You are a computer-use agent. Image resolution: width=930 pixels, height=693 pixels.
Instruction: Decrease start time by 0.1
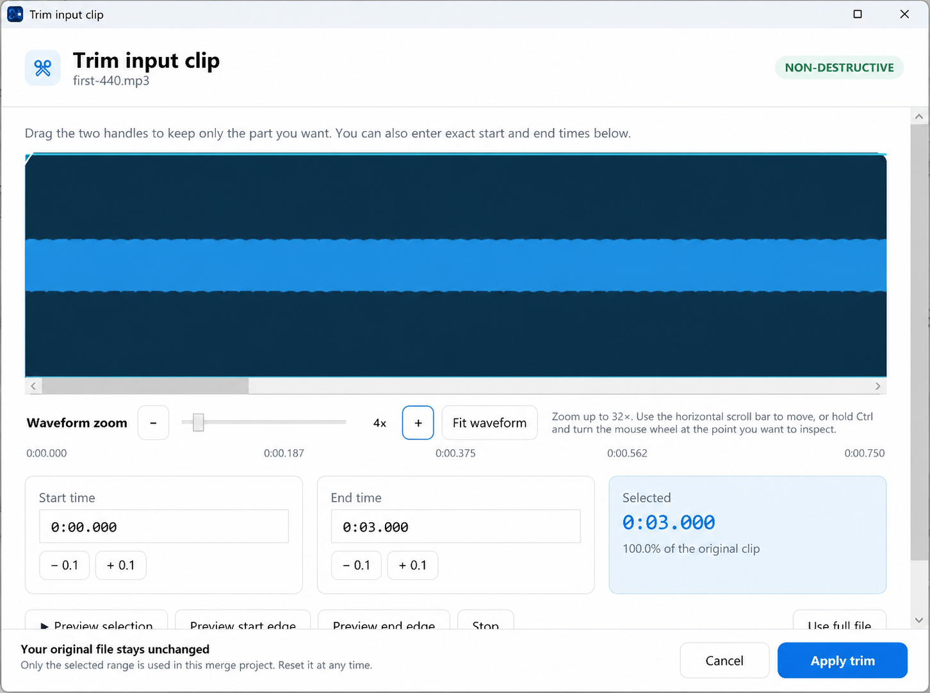[65, 566]
